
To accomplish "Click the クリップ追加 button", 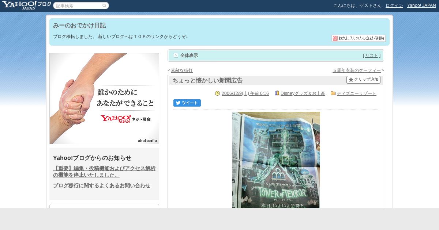I will 363,80.
